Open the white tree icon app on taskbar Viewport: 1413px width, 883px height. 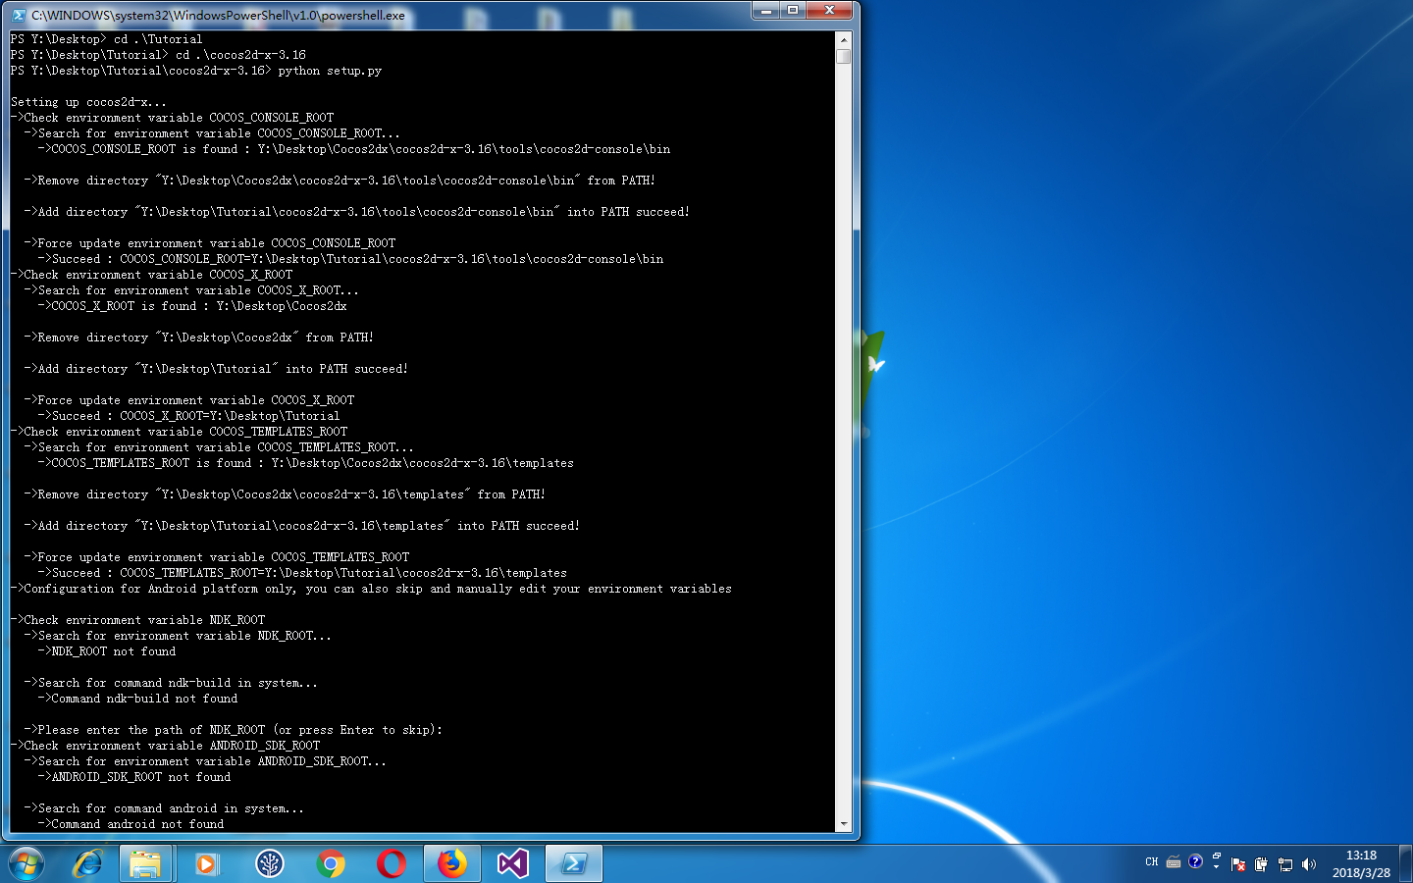point(270,863)
